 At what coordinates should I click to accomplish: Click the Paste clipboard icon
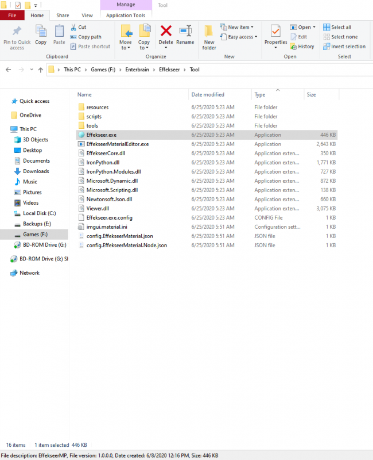59,31
